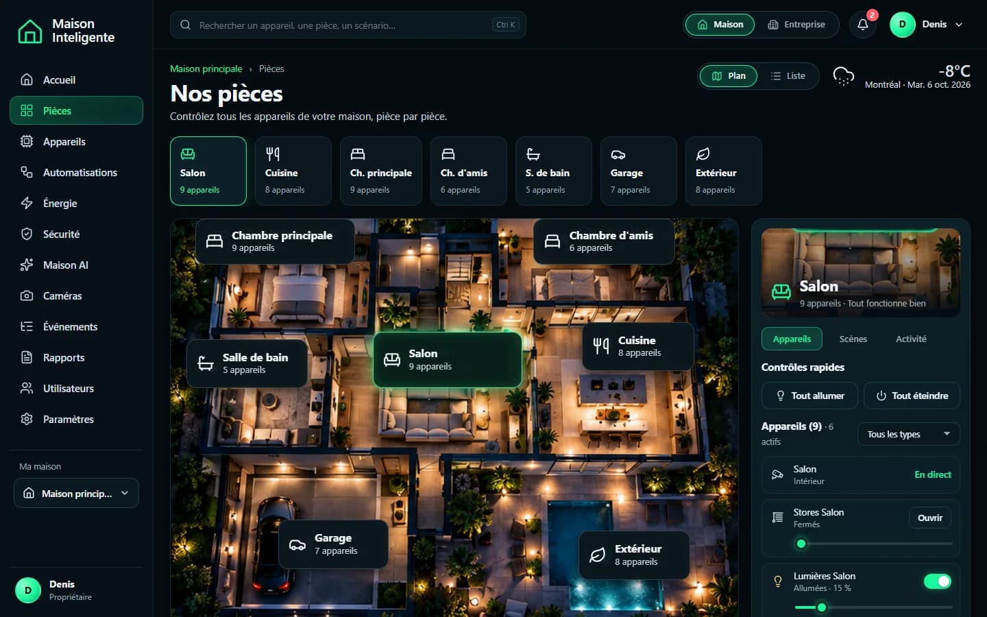Open notifications bell
This screenshot has height=617, width=987.
click(863, 25)
